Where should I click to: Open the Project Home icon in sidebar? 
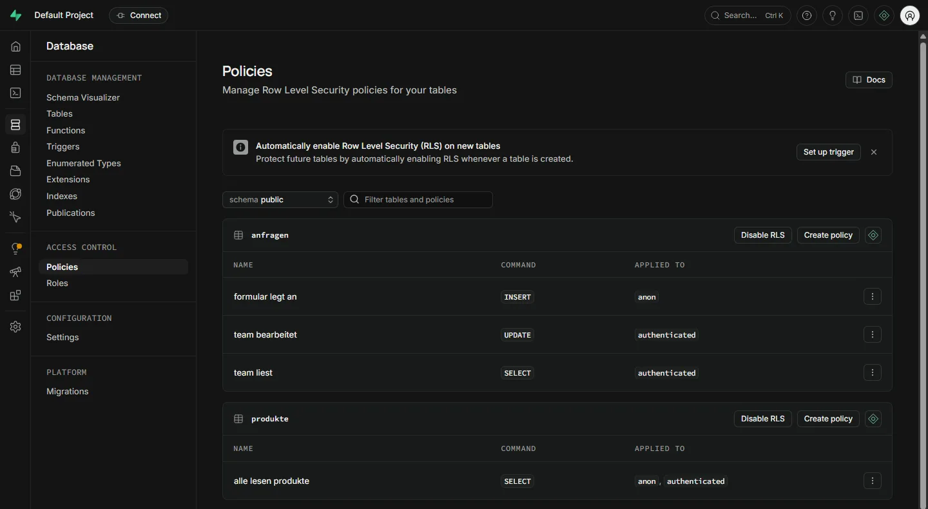click(15, 46)
